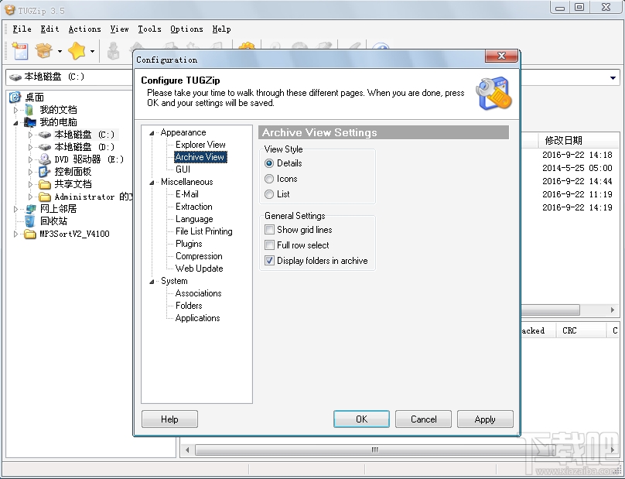The width and height of the screenshot is (625, 479).
Task: Open Web Update settings page
Action: coord(199,269)
